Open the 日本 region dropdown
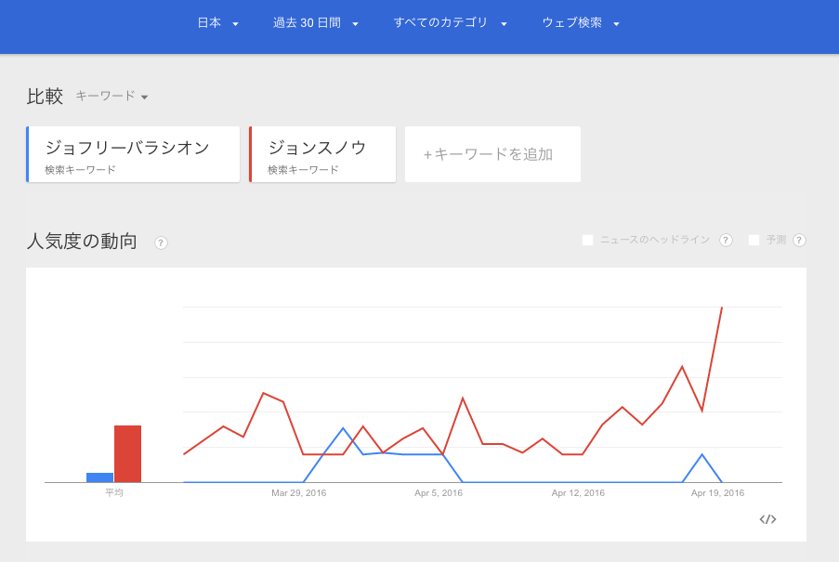 (x=218, y=23)
